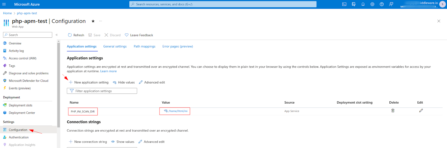Viewport: 447px width, 148px height.
Task: Open the hamburger portal menu
Action: click(4, 4)
